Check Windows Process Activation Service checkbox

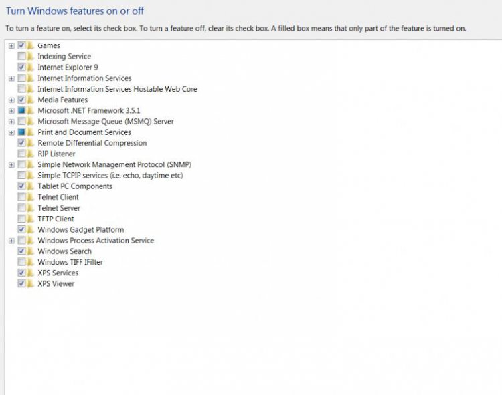point(21,241)
